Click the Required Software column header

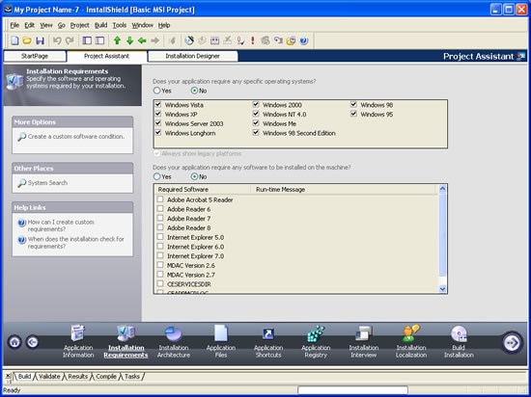click(x=203, y=190)
